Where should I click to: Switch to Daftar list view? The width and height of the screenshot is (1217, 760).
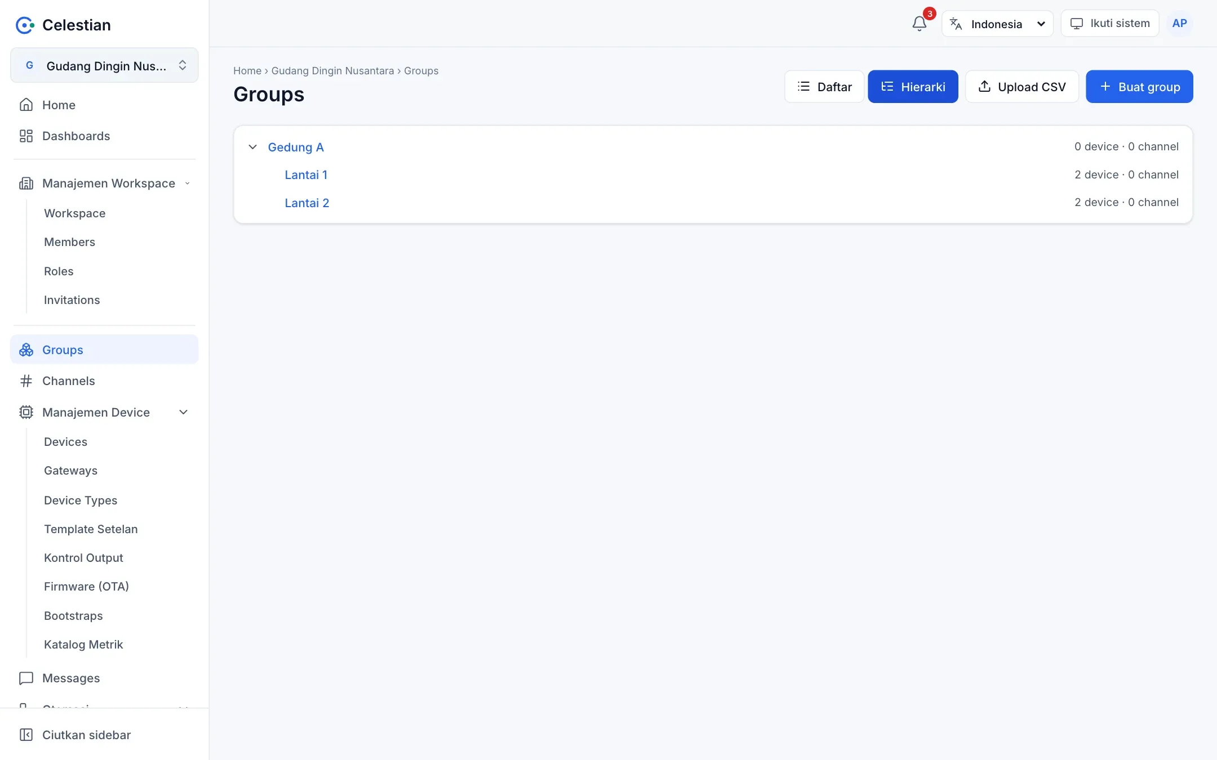coord(824,87)
